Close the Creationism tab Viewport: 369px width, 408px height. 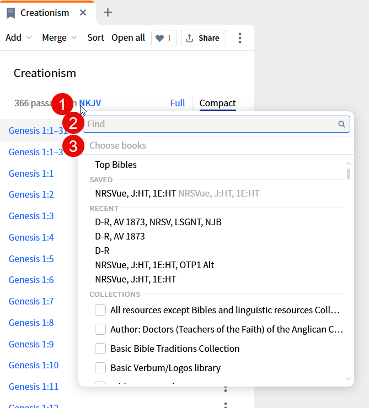coord(83,13)
